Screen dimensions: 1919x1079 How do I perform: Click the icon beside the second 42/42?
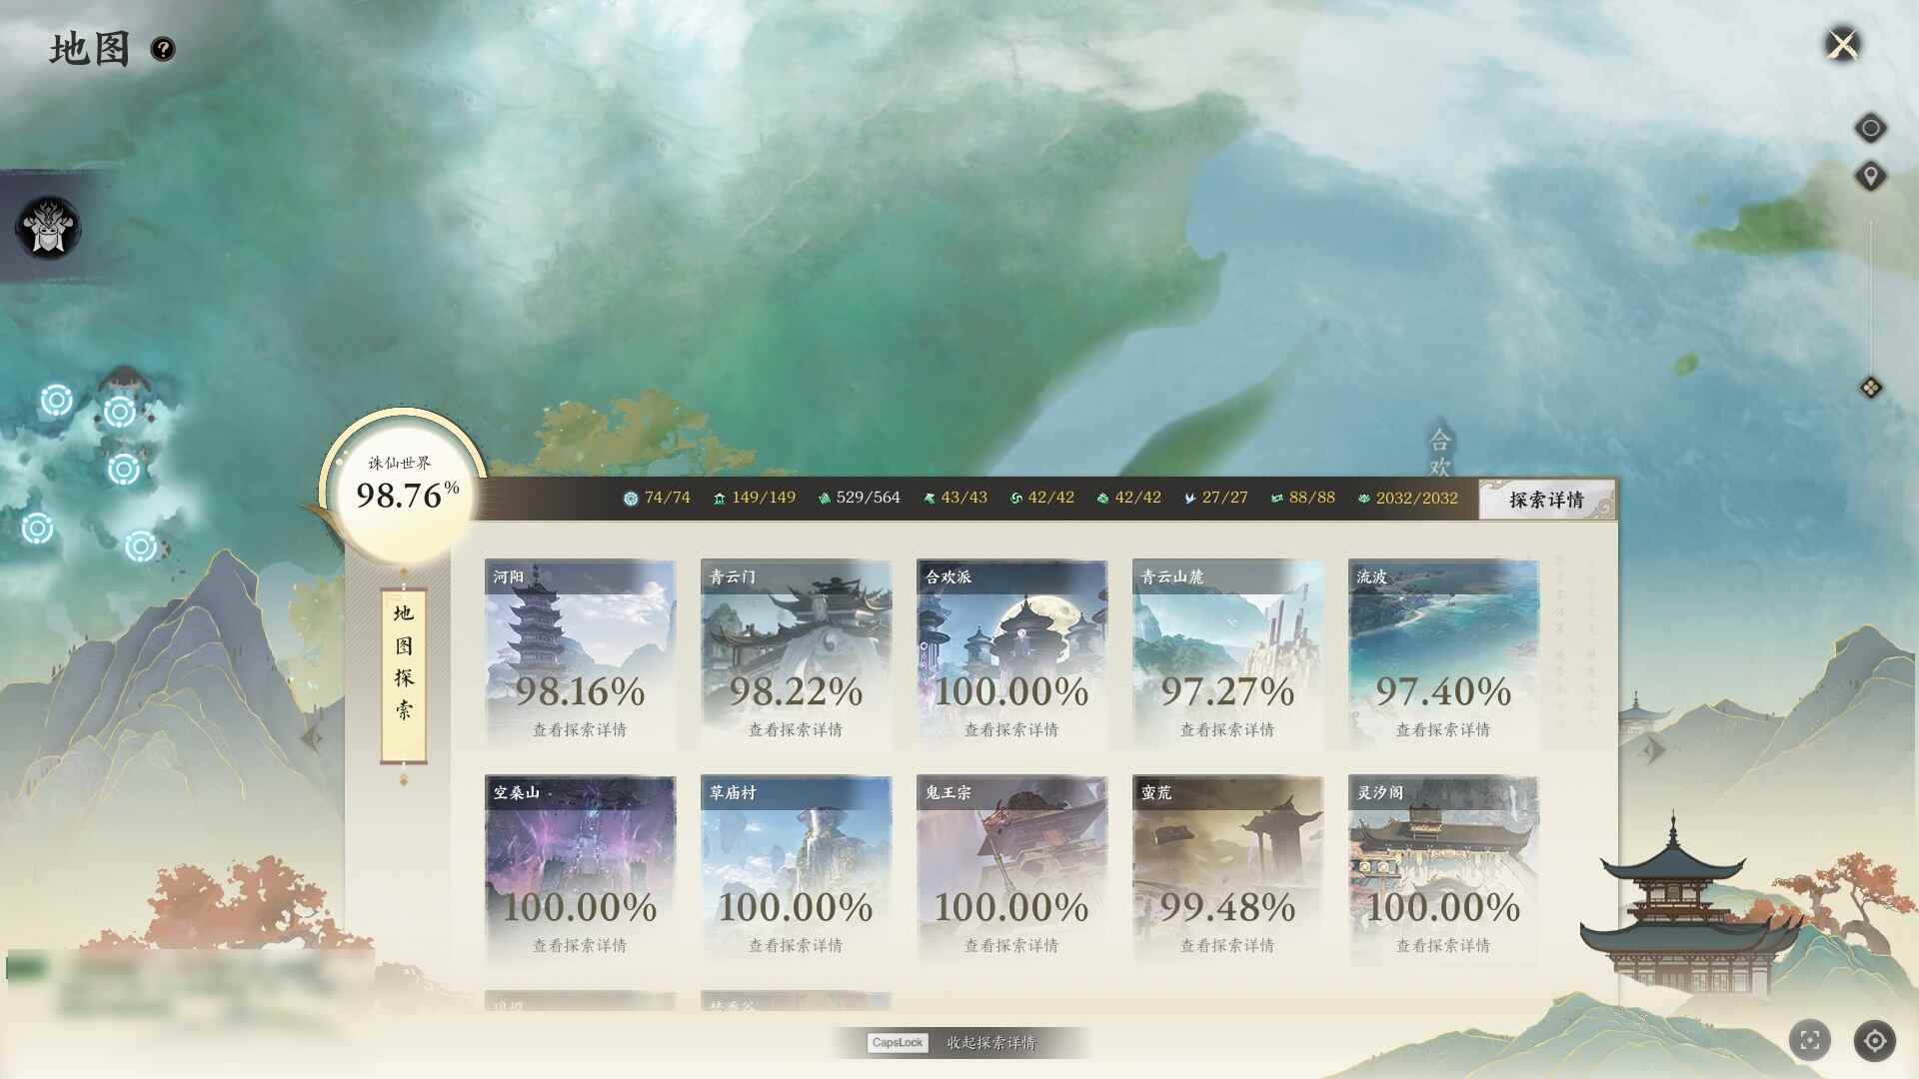tap(1102, 499)
